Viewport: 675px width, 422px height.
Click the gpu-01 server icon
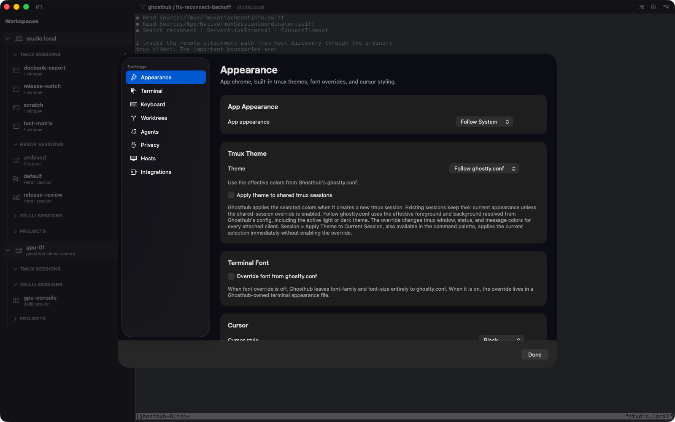tap(19, 250)
